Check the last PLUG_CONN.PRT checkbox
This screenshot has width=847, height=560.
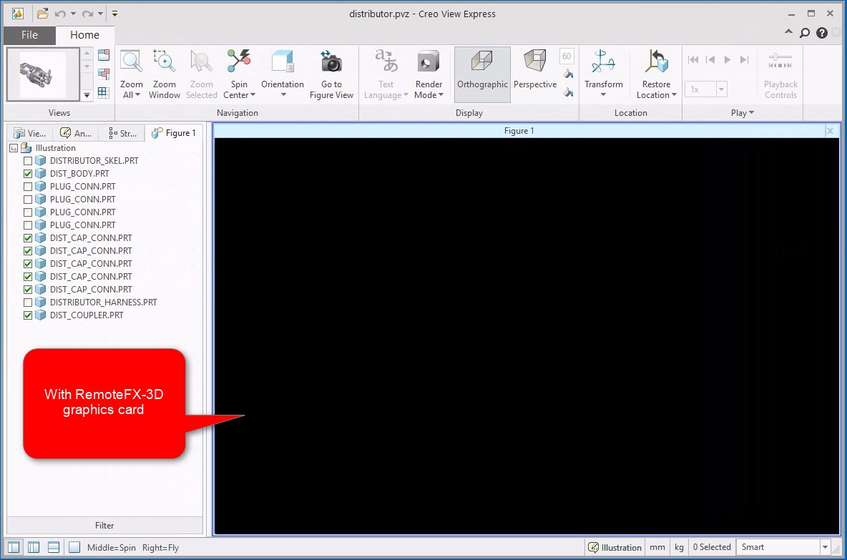click(28, 225)
